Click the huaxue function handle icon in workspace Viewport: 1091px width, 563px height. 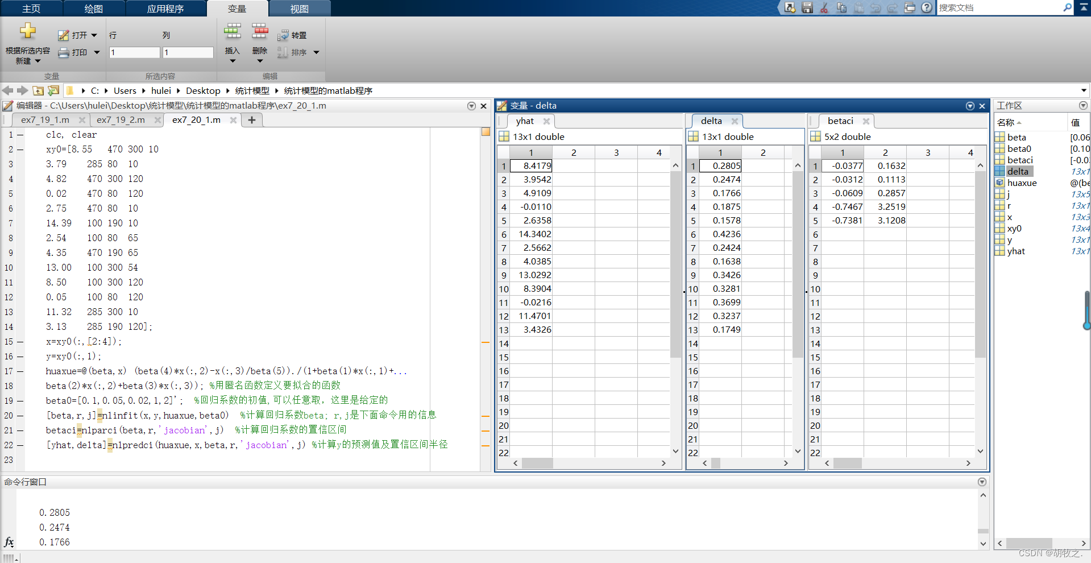pos(1000,183)
